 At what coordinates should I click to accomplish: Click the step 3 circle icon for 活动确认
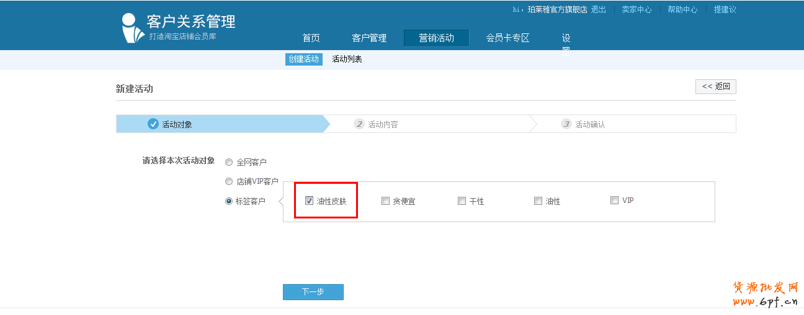pyautogui.click(x=566, y=124)
